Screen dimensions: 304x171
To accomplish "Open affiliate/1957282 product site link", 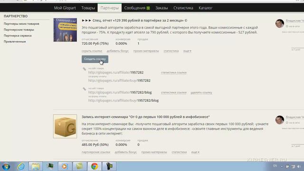I will (x=116, y=73).
